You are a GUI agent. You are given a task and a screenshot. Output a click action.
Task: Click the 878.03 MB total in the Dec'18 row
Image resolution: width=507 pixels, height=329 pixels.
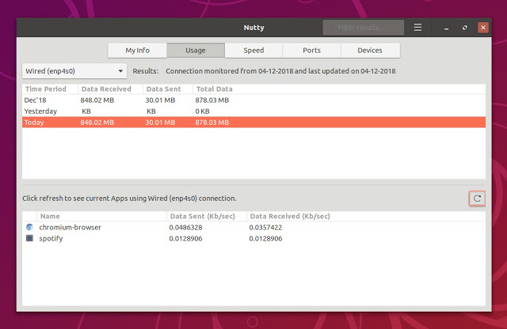coord(212,100)
